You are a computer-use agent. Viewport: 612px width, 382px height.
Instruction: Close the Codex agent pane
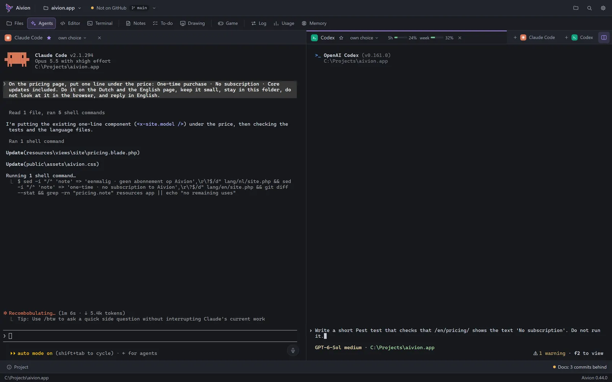coord(460,38)
